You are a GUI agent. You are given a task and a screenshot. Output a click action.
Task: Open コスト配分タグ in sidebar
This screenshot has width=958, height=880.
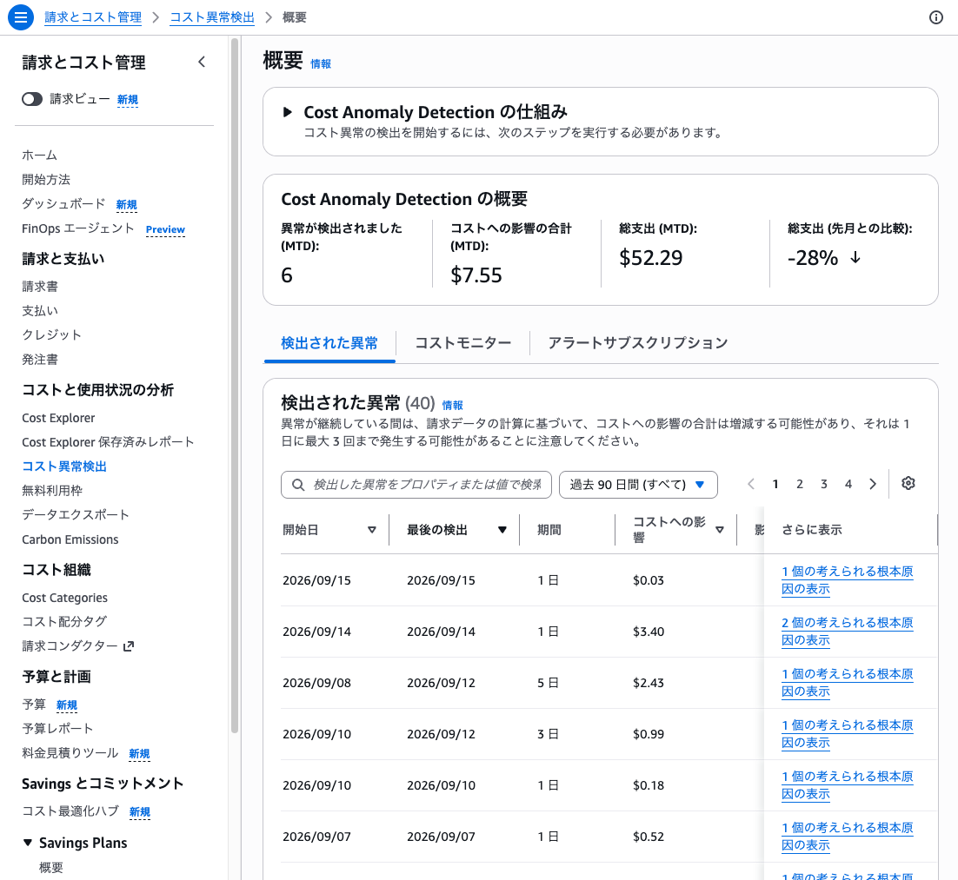[x=64, y=622]
